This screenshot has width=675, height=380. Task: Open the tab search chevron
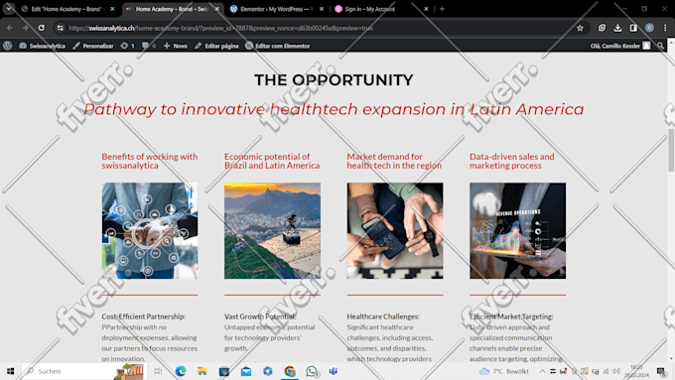coord(9,9)
